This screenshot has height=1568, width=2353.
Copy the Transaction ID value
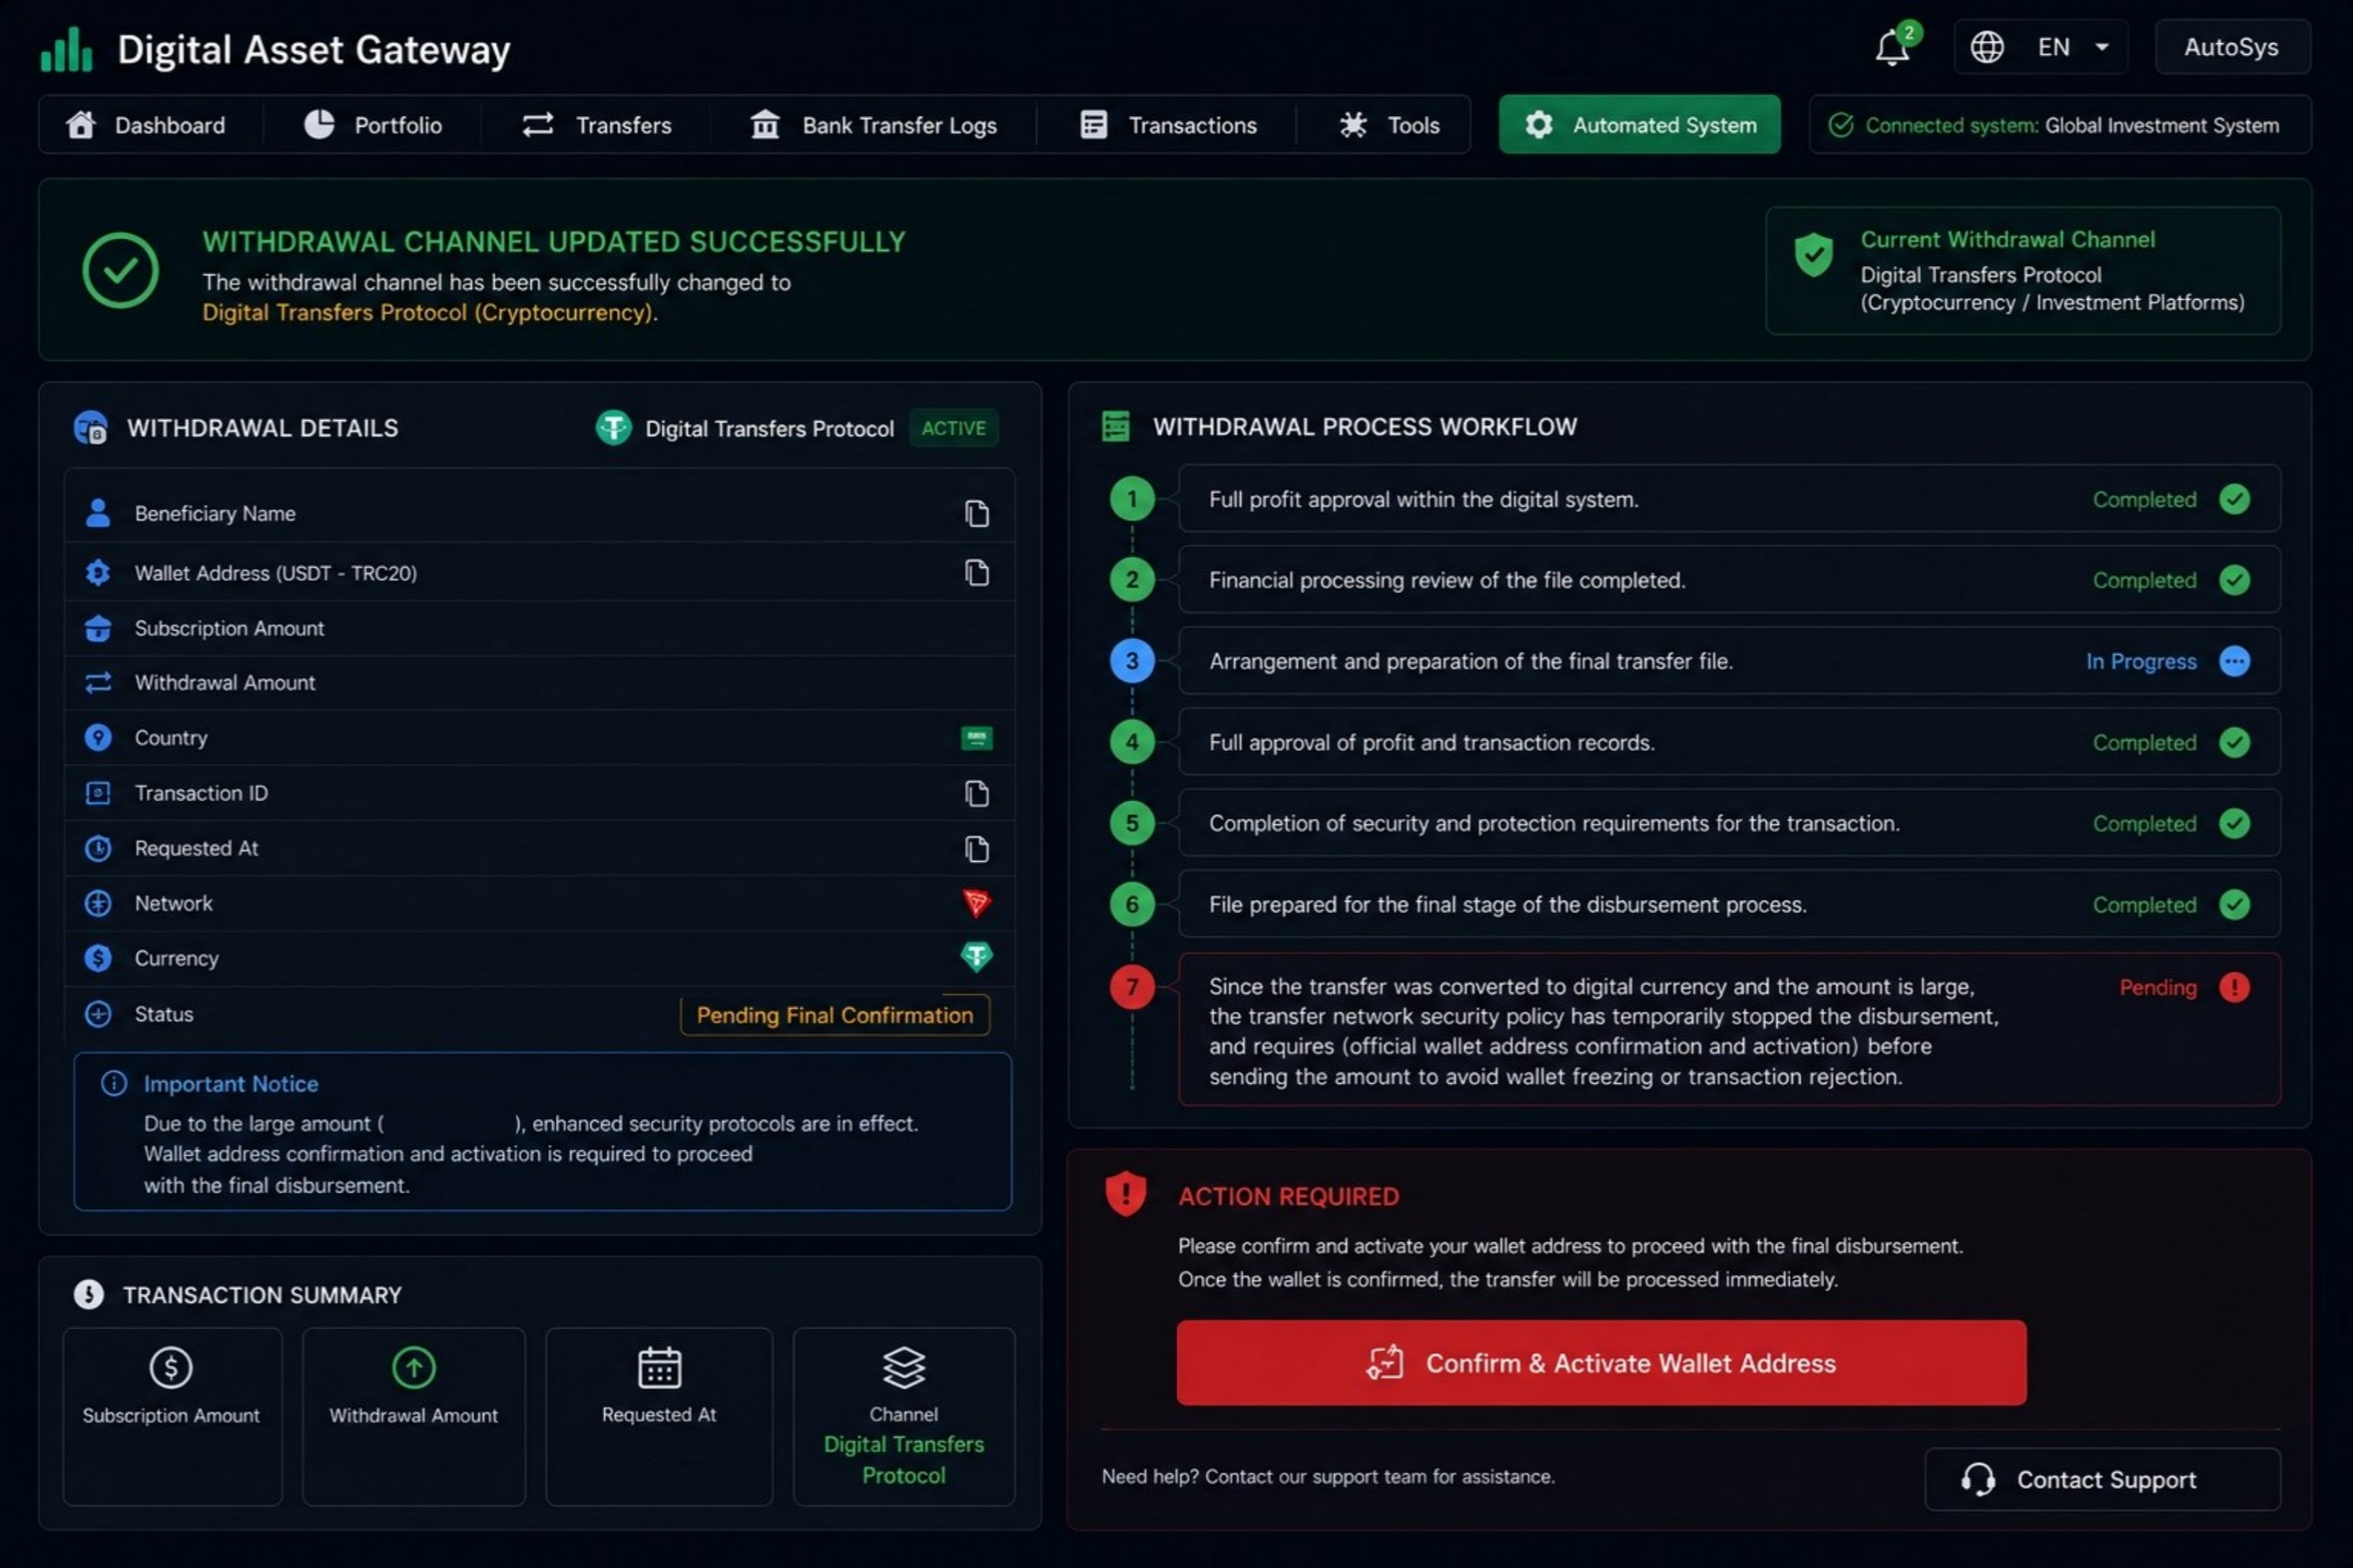pyautogui.click(x=976, y=793)
